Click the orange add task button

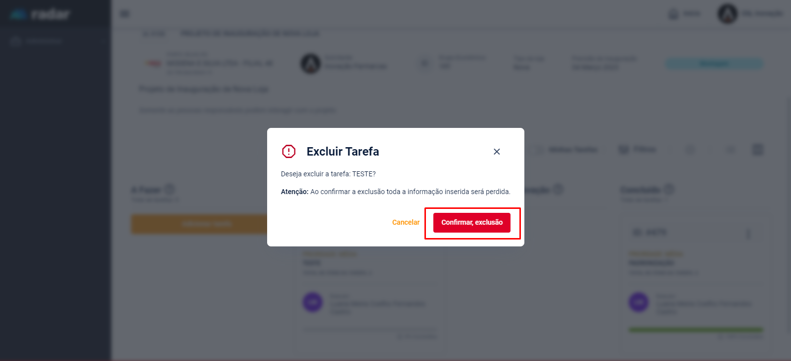click(x=199, y=224)
